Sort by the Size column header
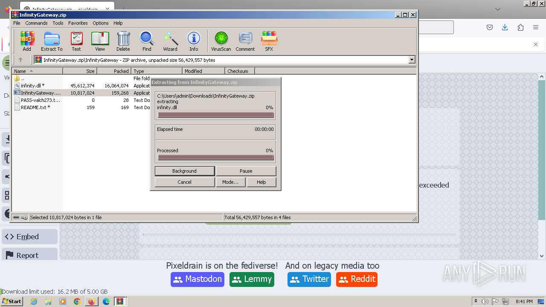The width and height of the screenshot is (546, 307). point(80,71)
